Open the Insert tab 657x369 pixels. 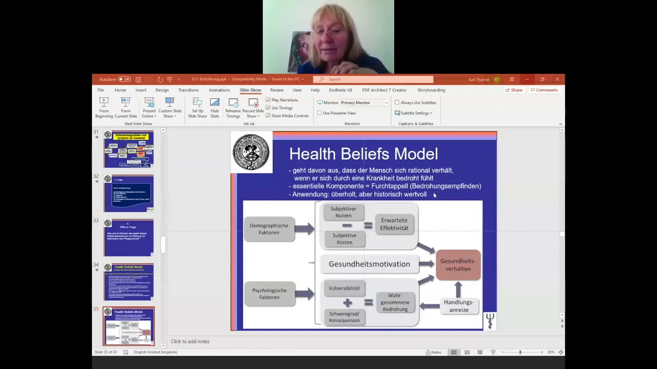(141, 90)
